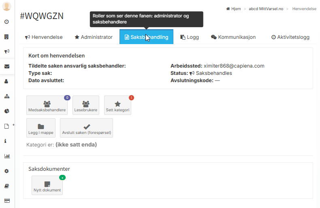Open the clock icon in sidebar
Image resolution: width=320 pixels, height=208 pixels.
click(x=6, y=22)
